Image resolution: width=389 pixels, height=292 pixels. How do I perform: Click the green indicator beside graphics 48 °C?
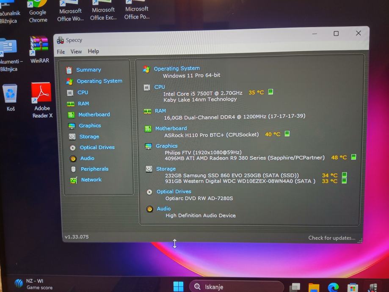tap(353, 157)
